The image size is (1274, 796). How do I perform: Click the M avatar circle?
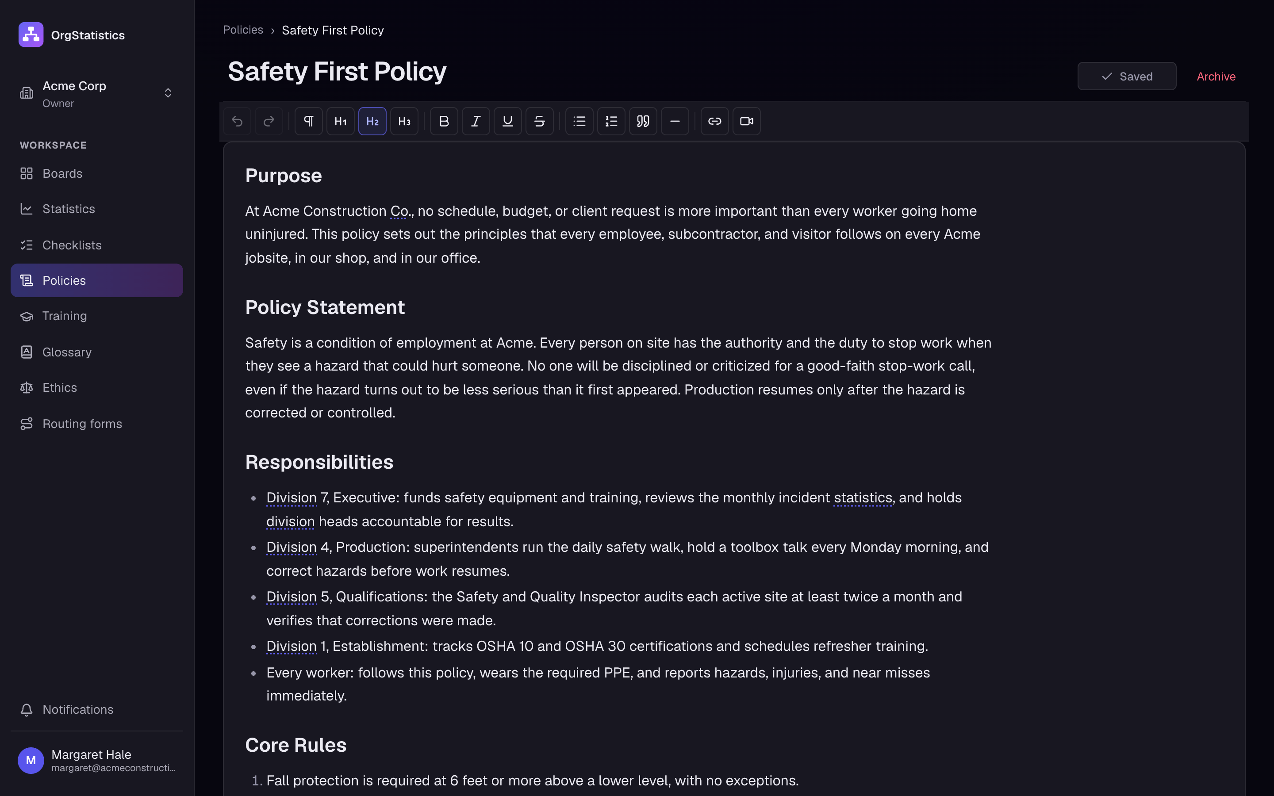point(31,761)
